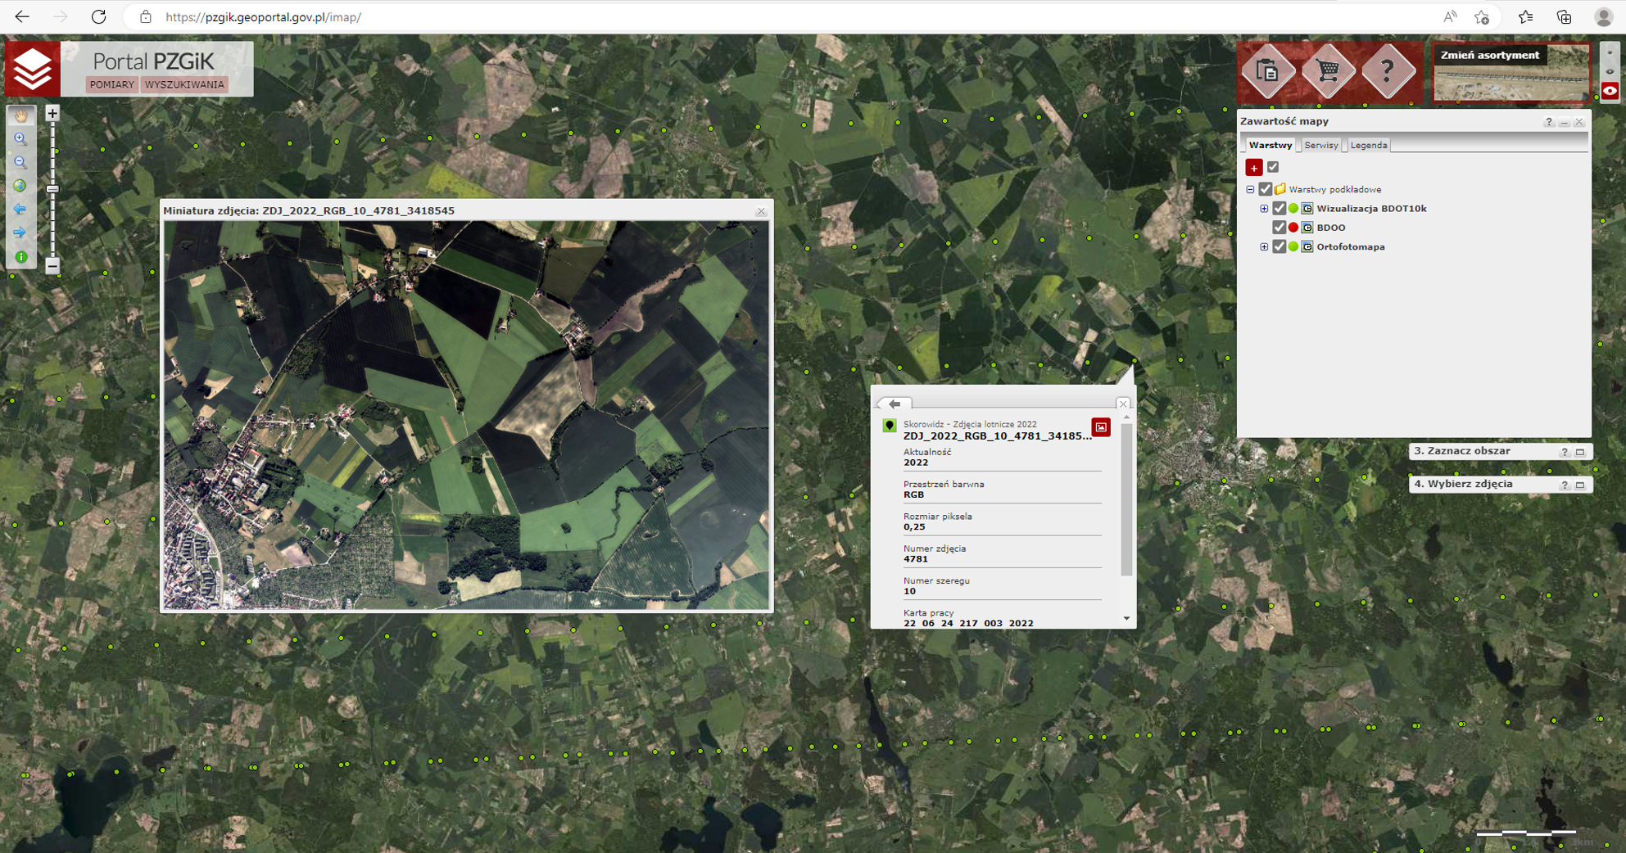1626x853 pixels.
Task: Toggle Wizualizacja BDOT10k layer visibility
Action: point(1279,209)
